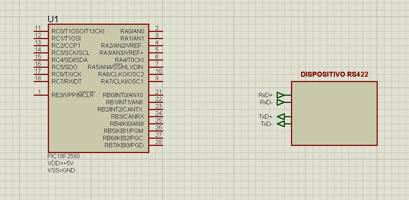This screenshot has width=409, height=200.
Task: Click pin 1 RE3/VPP/MCLR on U1
Action: 41,95
